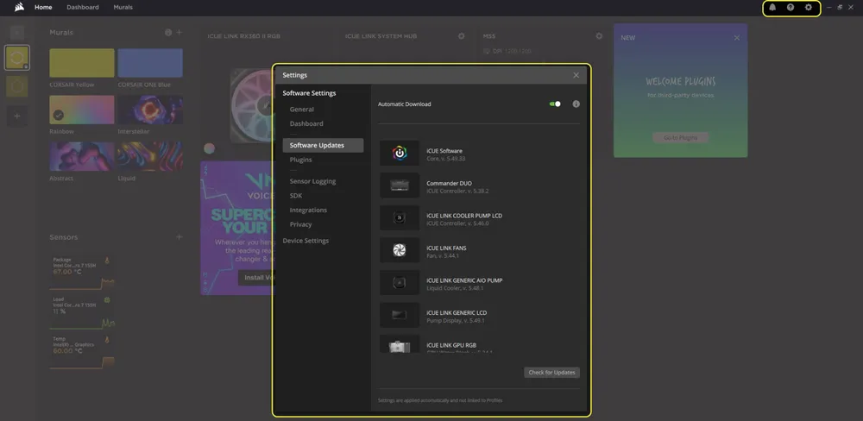The height and width of the screenshot is (421, 863).
Task: Click the info icon beside Automatic Download
Action: click(x=576, y=104)
